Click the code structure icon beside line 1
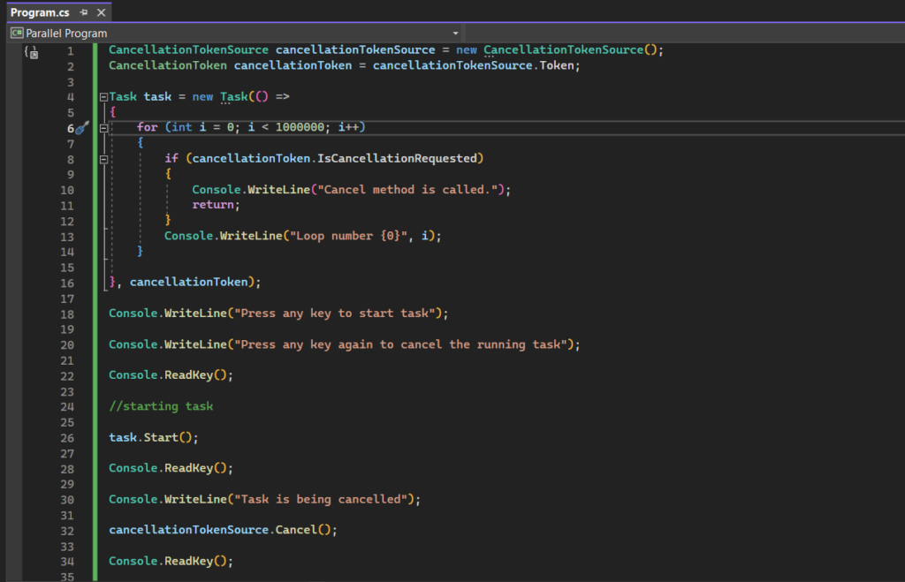Screen dimensions: 905x582 coord(31,52)
